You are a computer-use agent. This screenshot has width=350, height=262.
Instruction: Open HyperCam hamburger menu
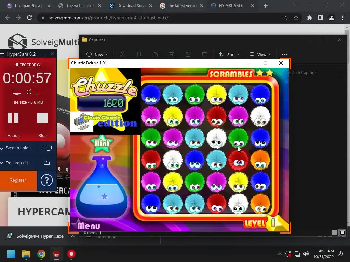click(x=2, y=54)
